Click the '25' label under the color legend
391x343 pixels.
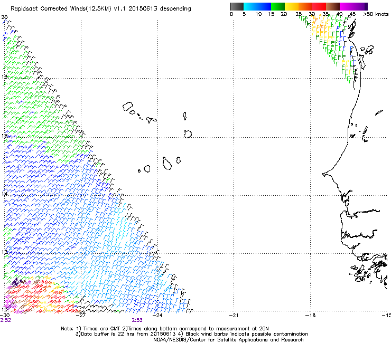298,14
